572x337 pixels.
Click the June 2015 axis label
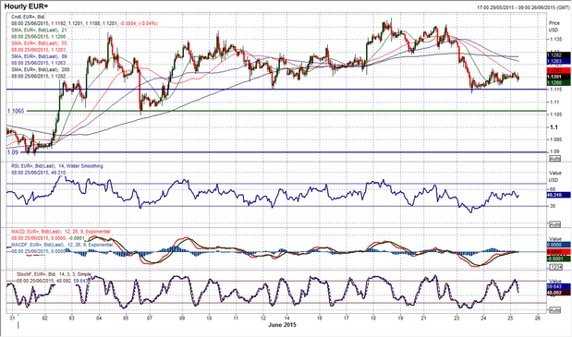(282, 325)
